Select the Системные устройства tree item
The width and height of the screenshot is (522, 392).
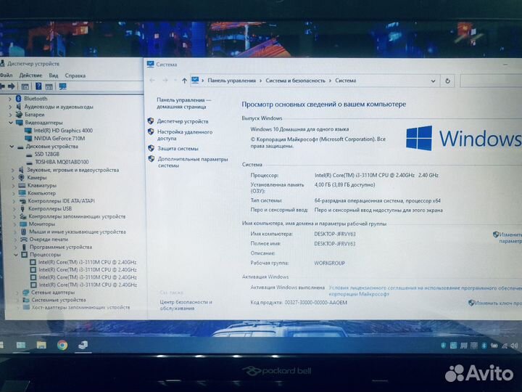coord(59,300)
